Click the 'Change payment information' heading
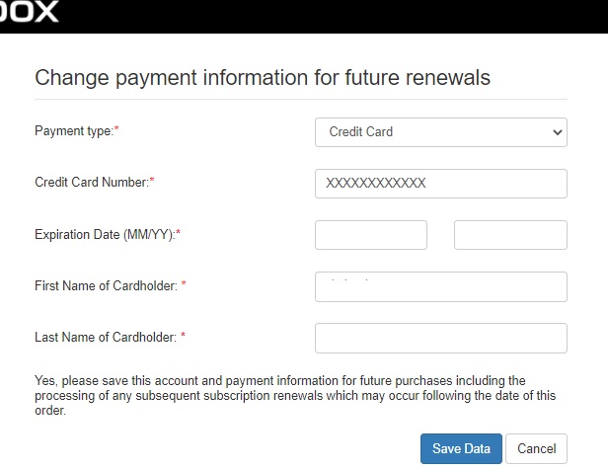608x470 pixels. coord(263,78)
